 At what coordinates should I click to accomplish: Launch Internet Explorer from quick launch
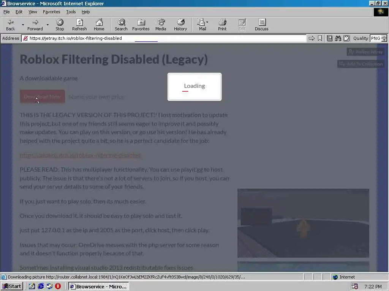click(x=41, y=286)
